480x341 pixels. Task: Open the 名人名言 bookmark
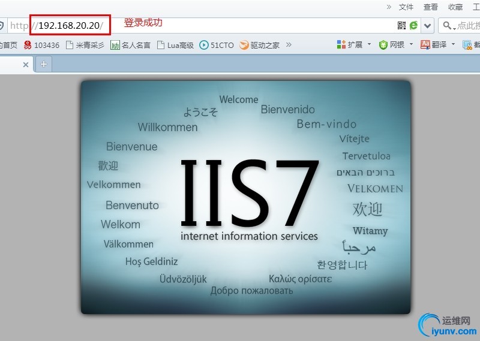click(x=131, y=46)
